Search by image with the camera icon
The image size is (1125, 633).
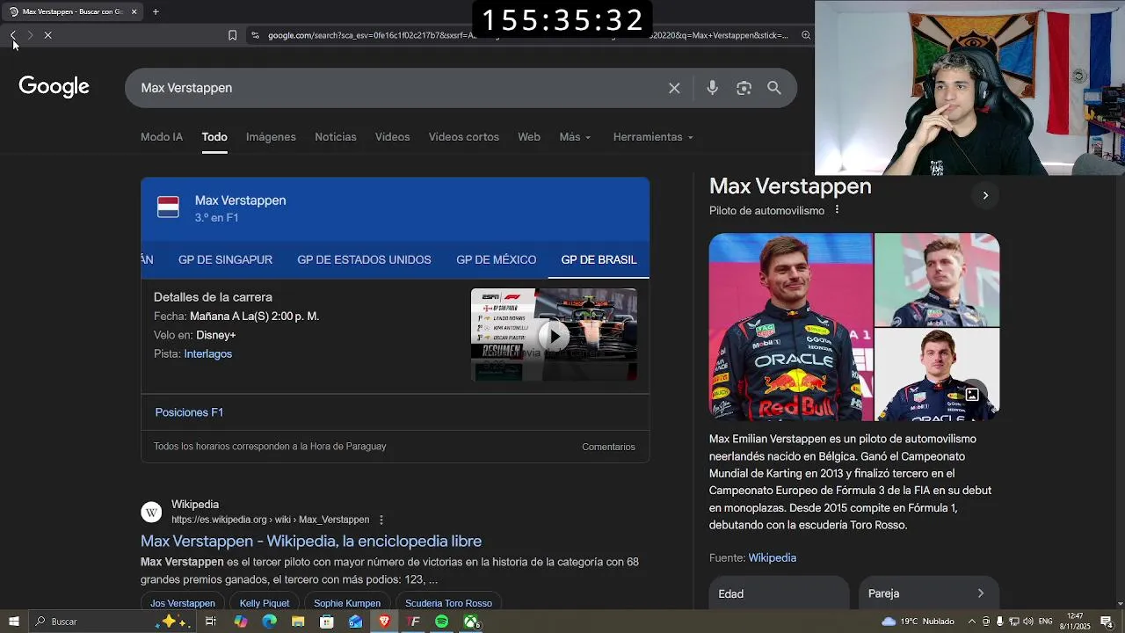click(x=744, y=88)
